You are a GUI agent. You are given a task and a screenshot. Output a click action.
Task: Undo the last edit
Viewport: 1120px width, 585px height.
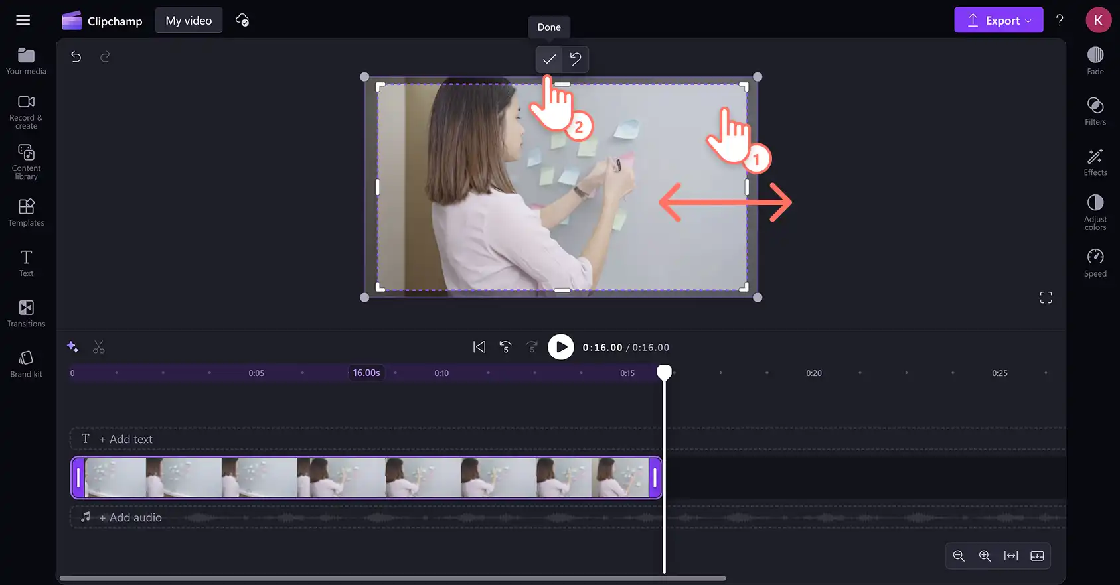pyautogui.click(x=76, y=57)
